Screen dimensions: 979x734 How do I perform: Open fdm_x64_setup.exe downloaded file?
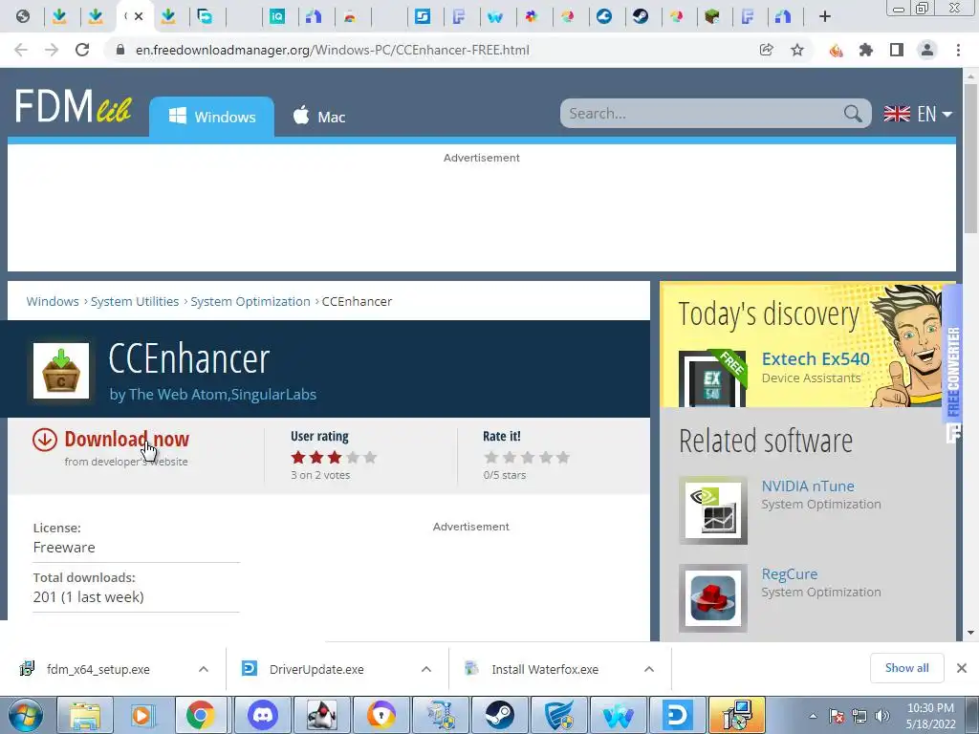tap(98, 669)
